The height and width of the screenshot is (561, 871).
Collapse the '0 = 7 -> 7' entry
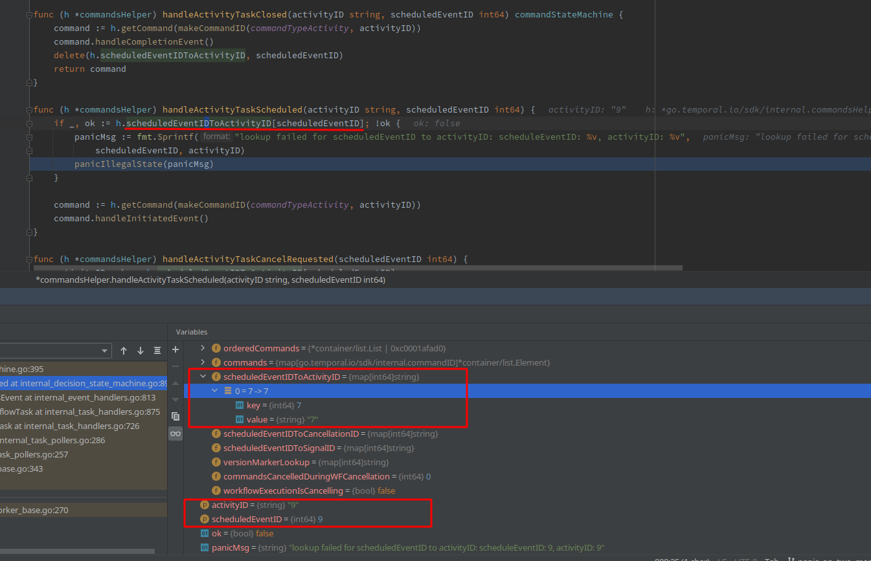point(215,391)
